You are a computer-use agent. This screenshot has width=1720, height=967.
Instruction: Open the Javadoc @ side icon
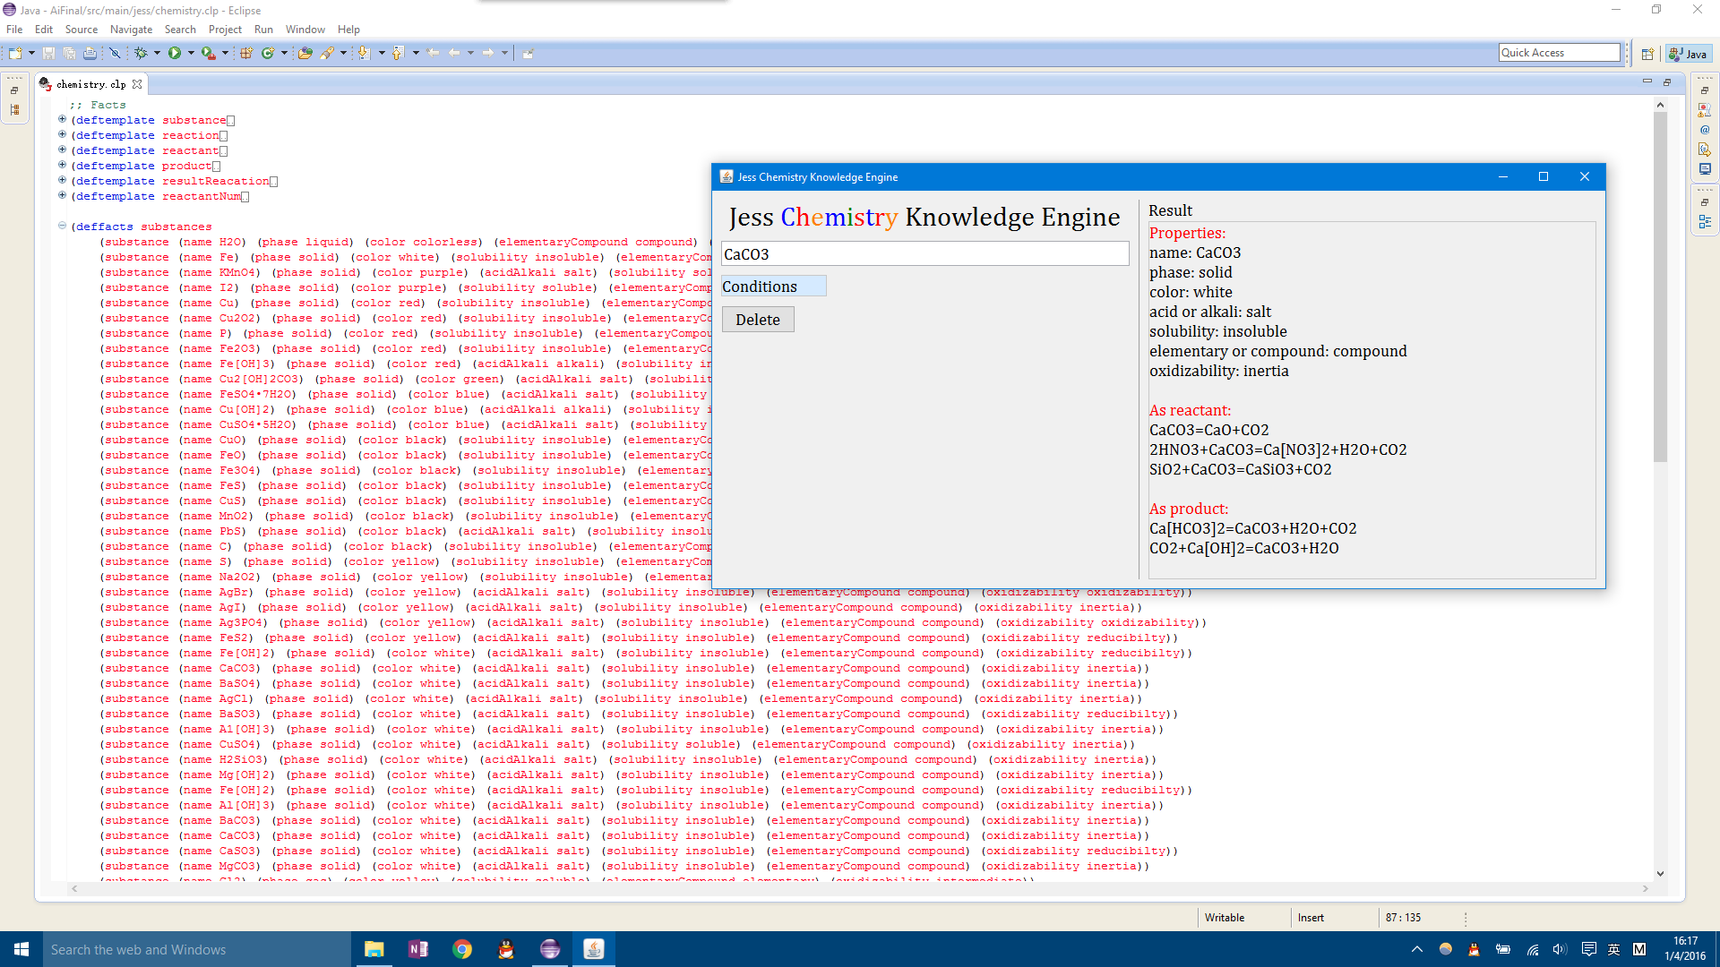1705,130
